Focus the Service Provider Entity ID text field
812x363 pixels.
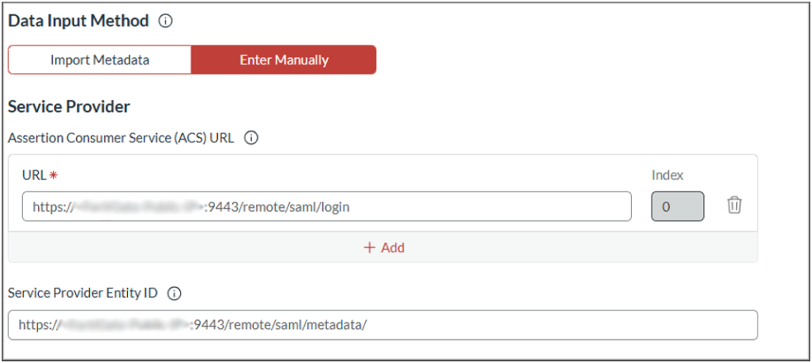(383, 325)
